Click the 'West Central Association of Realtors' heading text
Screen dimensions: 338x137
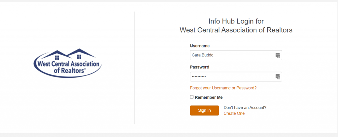coord(236,30)
